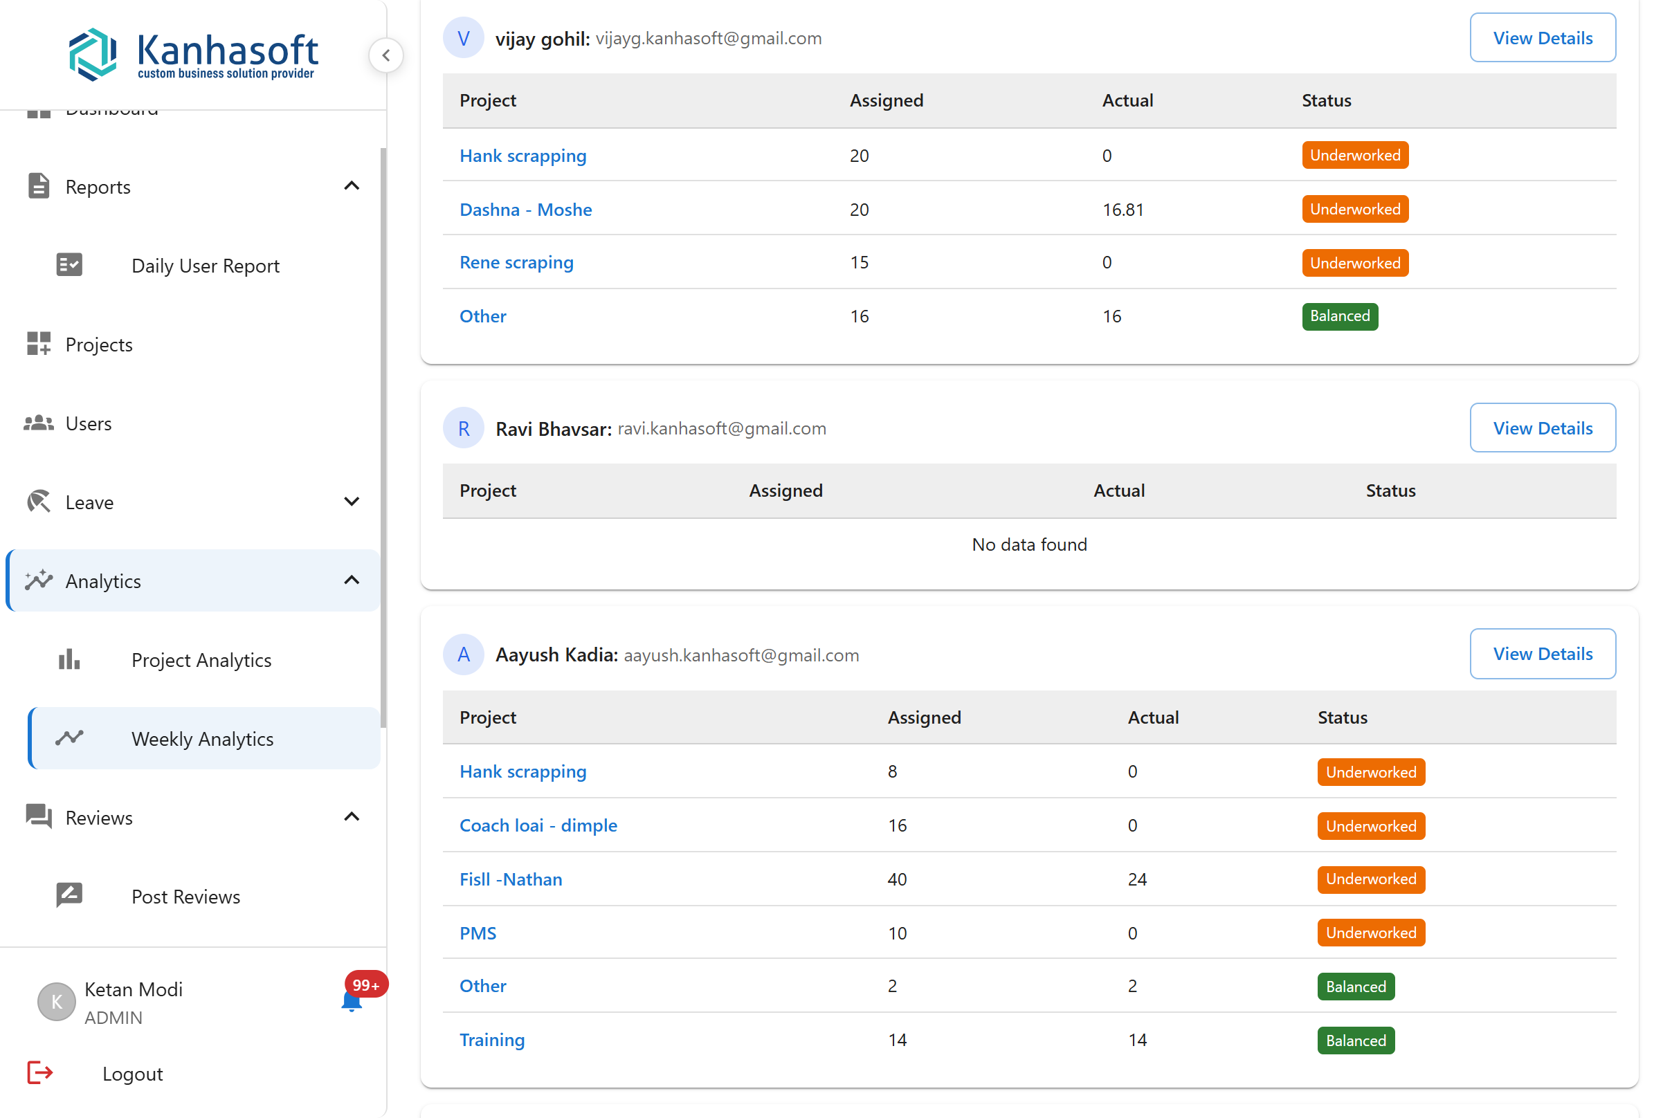This screenshot has height=1118, width=1672.
Task: Open the Dashna - Moshe project link
Action: [x=526, y=209]
